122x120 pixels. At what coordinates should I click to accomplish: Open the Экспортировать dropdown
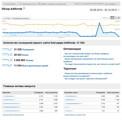coord(11,4)
